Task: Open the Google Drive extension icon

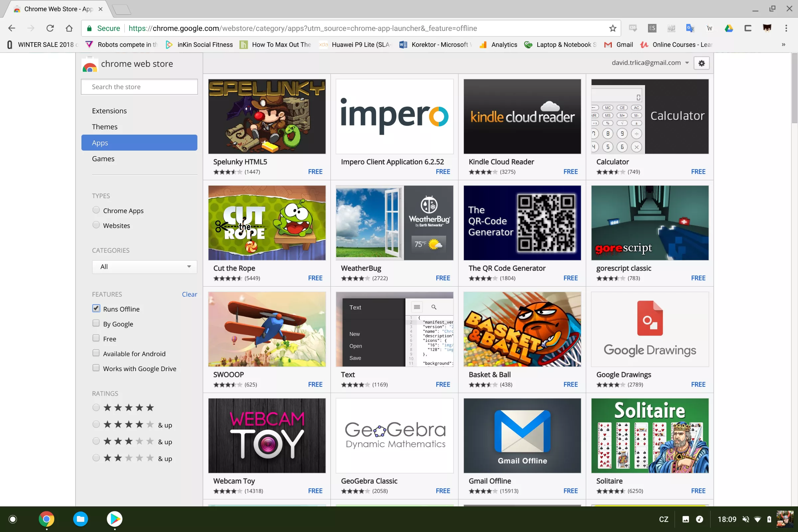Action: tap(729, 28)
